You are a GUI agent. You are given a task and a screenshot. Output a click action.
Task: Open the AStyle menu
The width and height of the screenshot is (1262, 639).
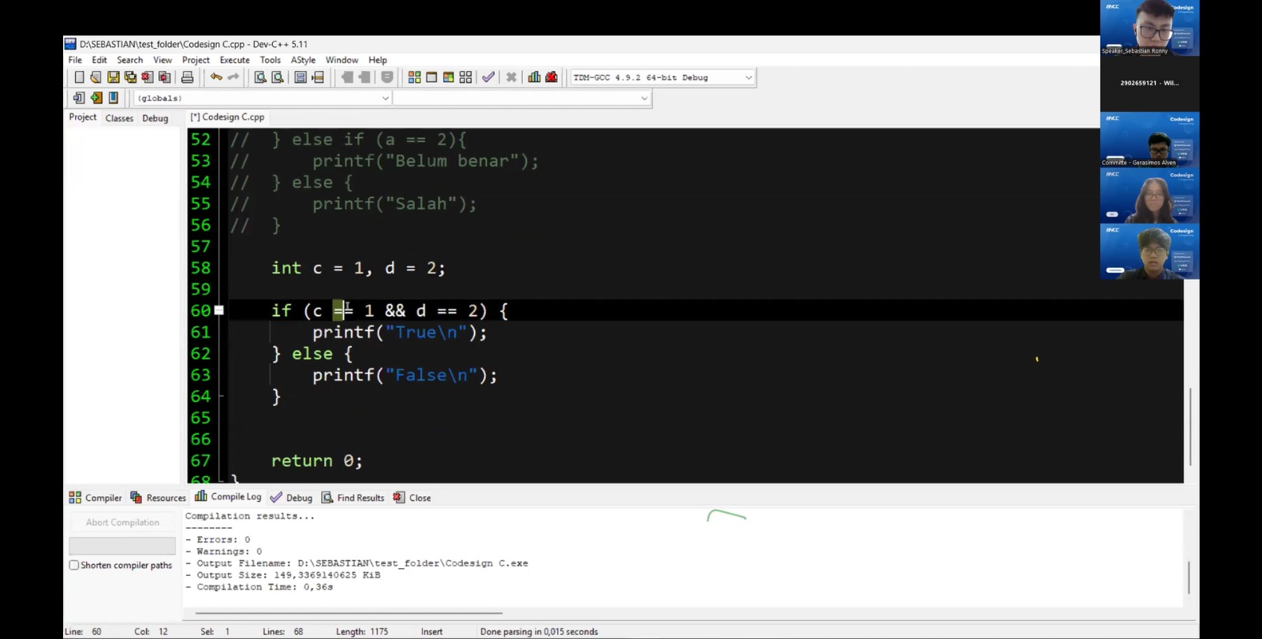coord(303,60)
